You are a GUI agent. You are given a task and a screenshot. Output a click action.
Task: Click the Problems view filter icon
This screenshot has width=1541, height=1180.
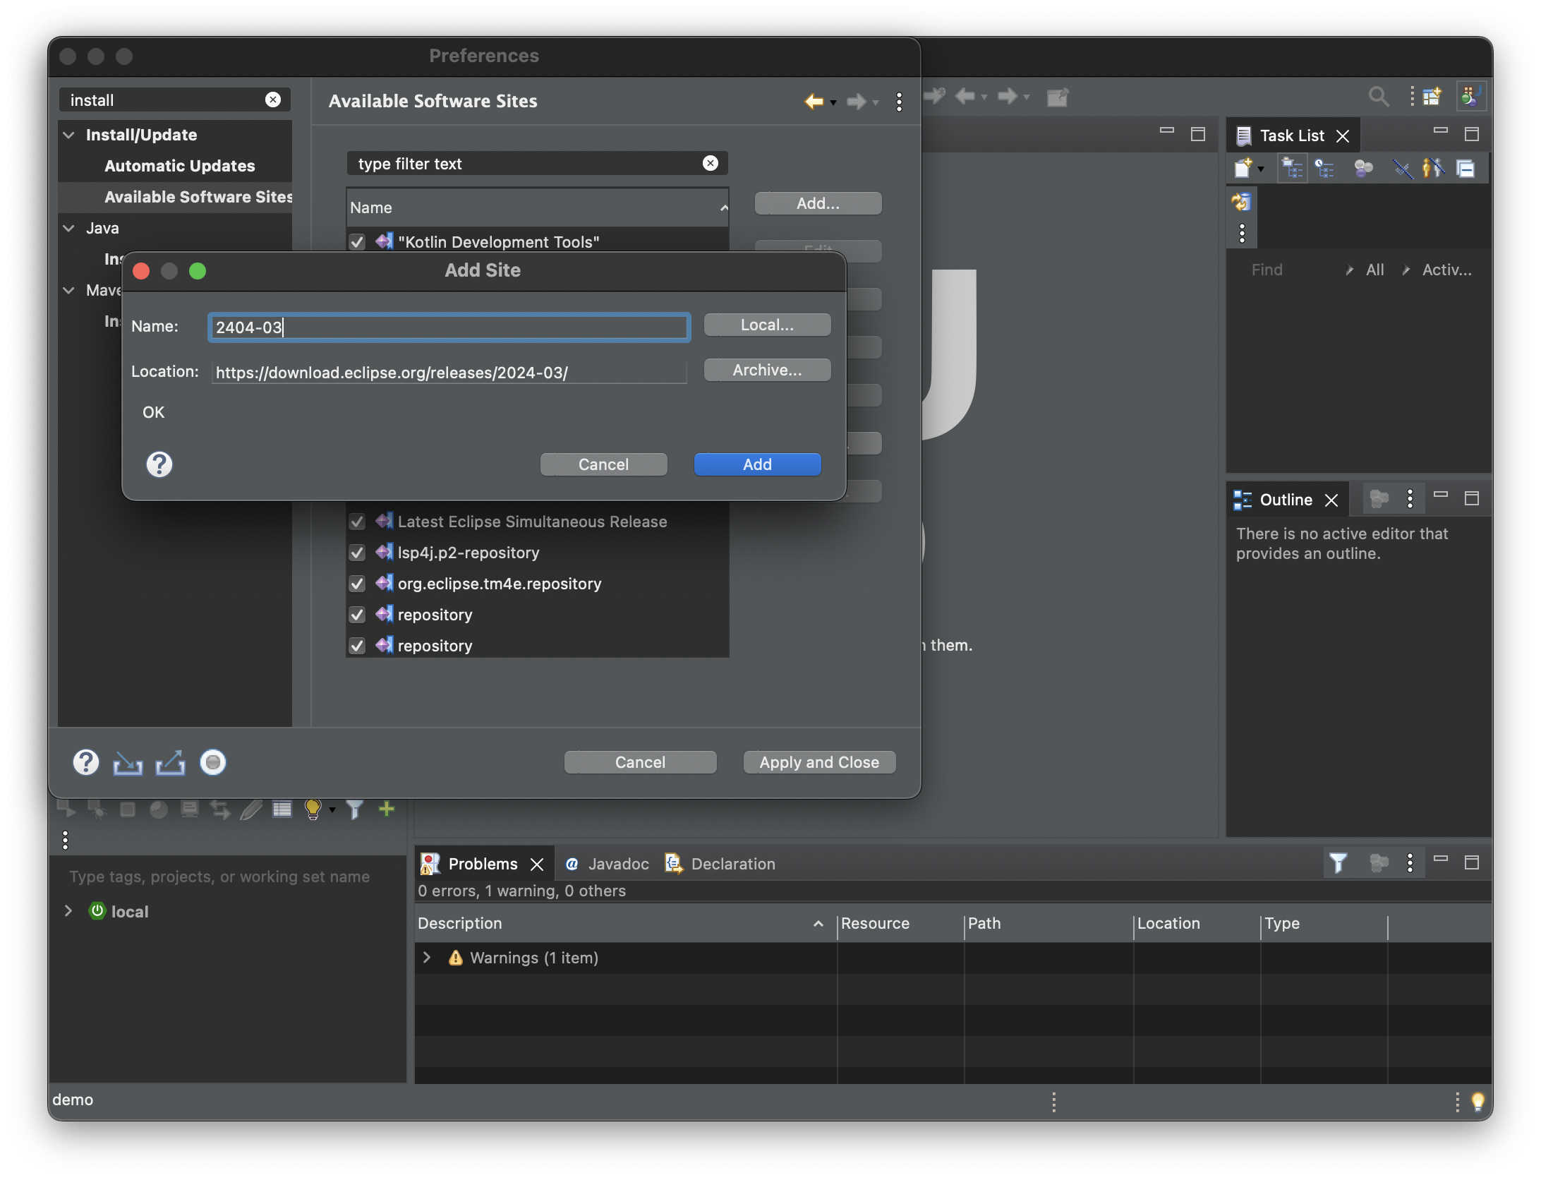(x=1337, y=862)
